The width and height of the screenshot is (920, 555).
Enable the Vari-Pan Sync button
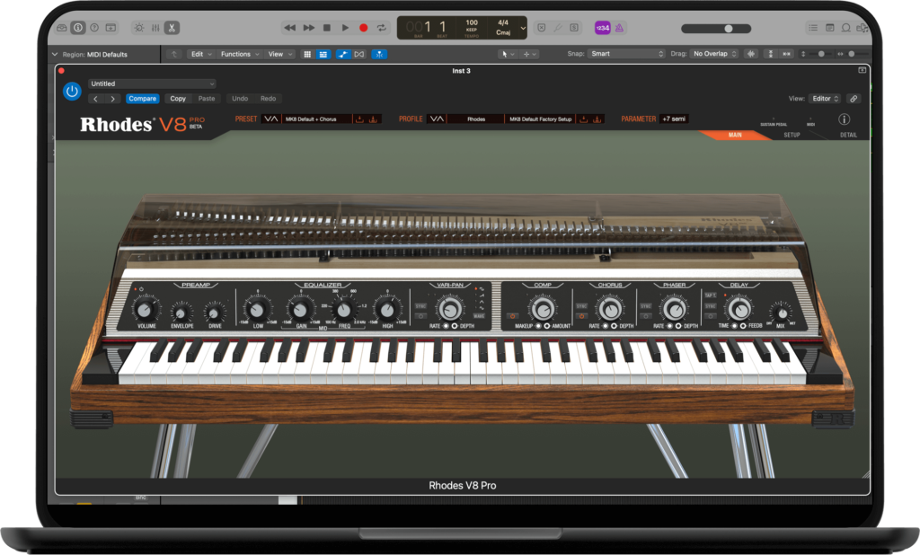[420, 306]
